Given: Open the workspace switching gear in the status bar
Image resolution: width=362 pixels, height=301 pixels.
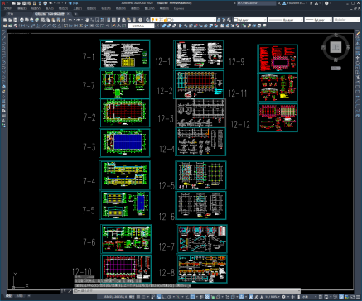Looking at the screenshot, I should 283,297.
